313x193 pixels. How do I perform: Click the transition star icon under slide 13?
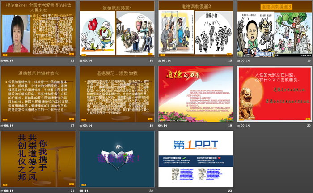(x=2, y=60)
